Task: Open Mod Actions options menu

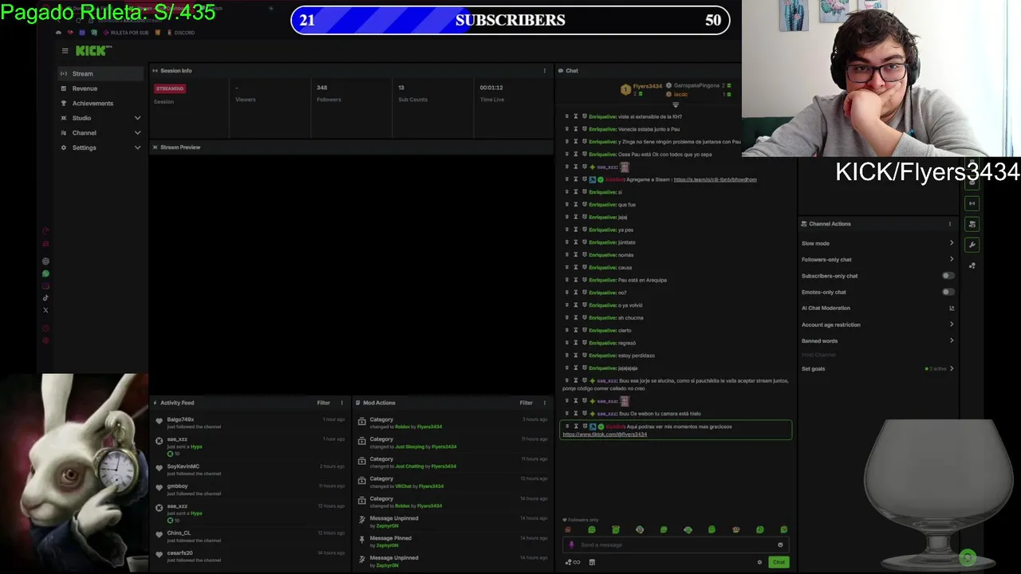Action: [545, 403]
